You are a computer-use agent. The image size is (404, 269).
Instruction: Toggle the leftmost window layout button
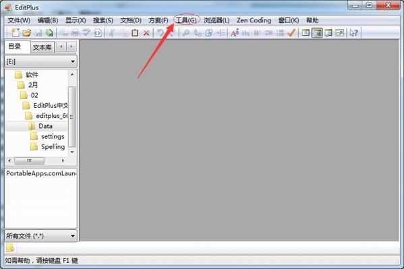[x=306, y=33]
